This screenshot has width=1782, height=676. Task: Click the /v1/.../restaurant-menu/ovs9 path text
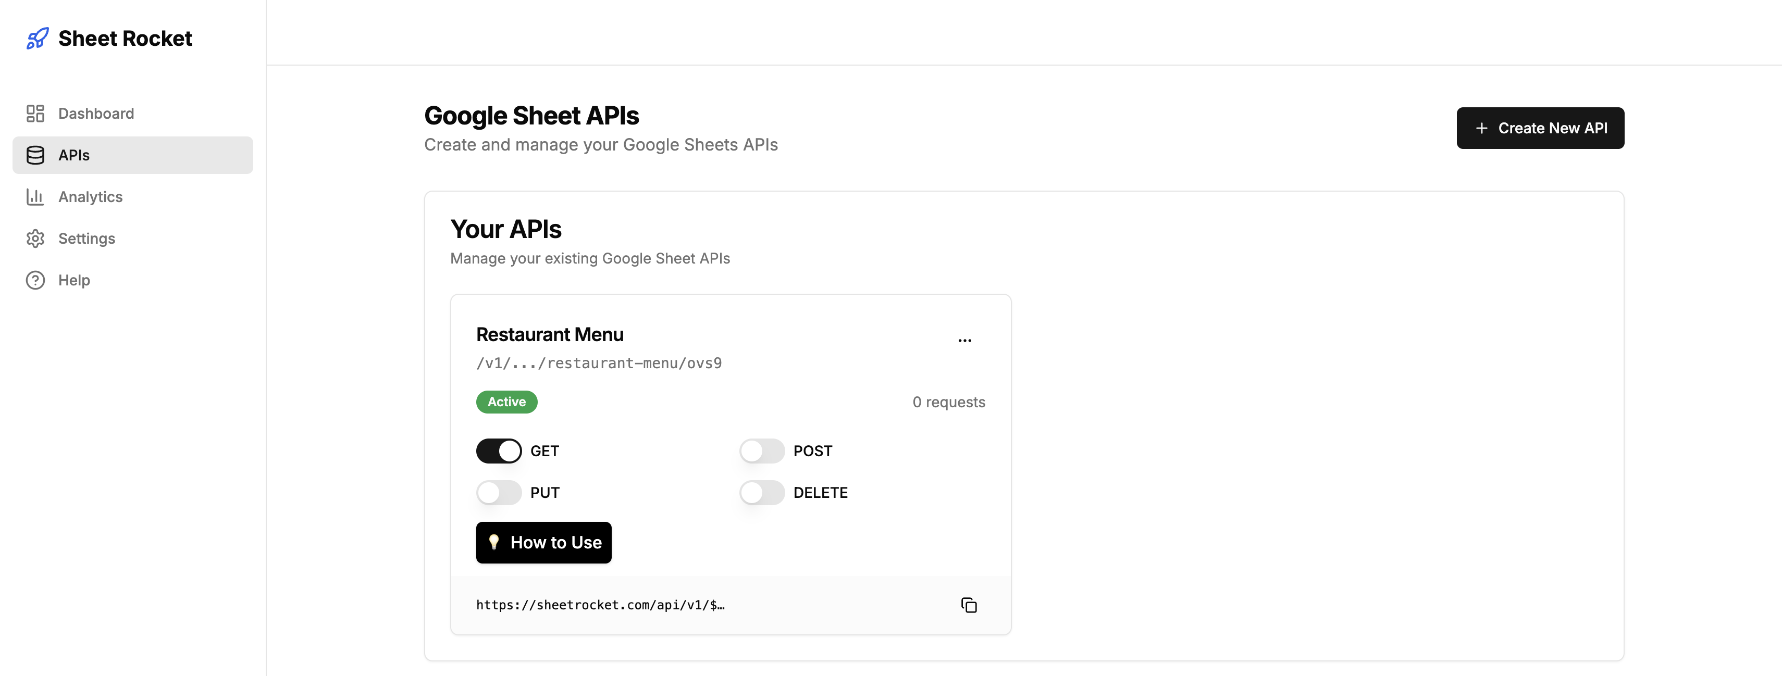tap(599, 363)
